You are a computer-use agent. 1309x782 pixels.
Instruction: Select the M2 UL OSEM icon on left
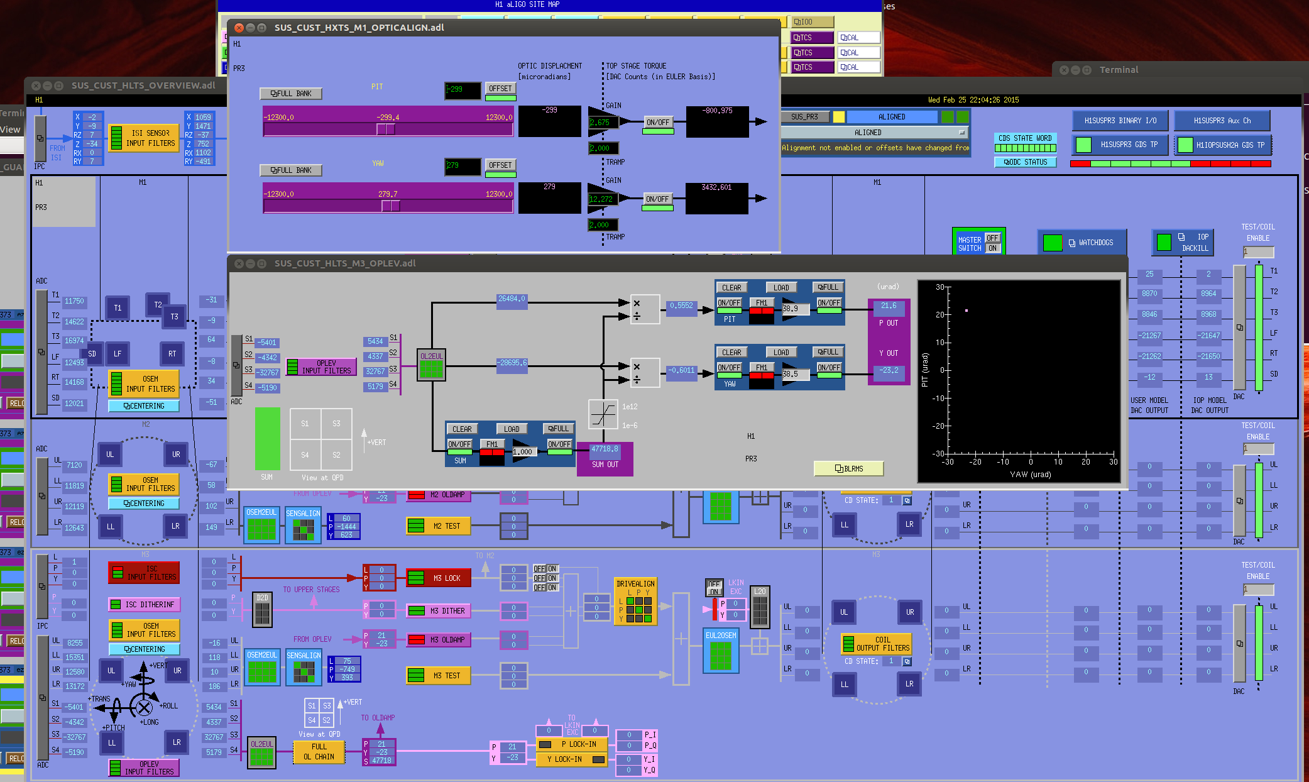pos(110,454)
